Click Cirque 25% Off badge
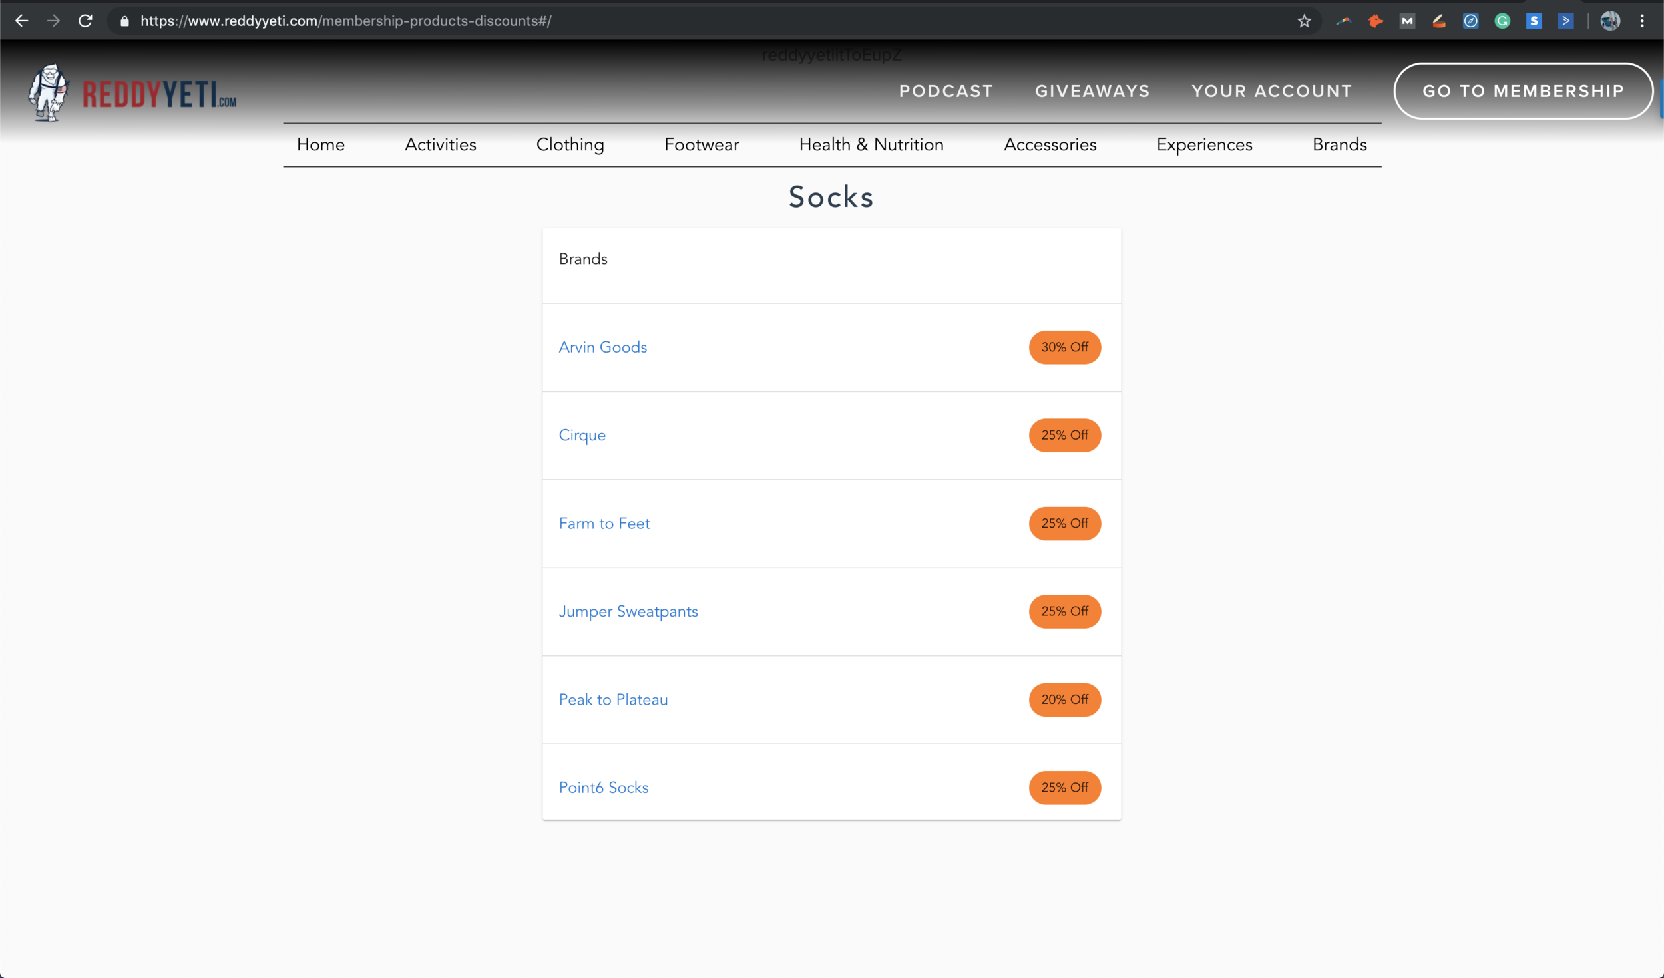Screen dimensions: 1664x978 tap(1065, 435)
